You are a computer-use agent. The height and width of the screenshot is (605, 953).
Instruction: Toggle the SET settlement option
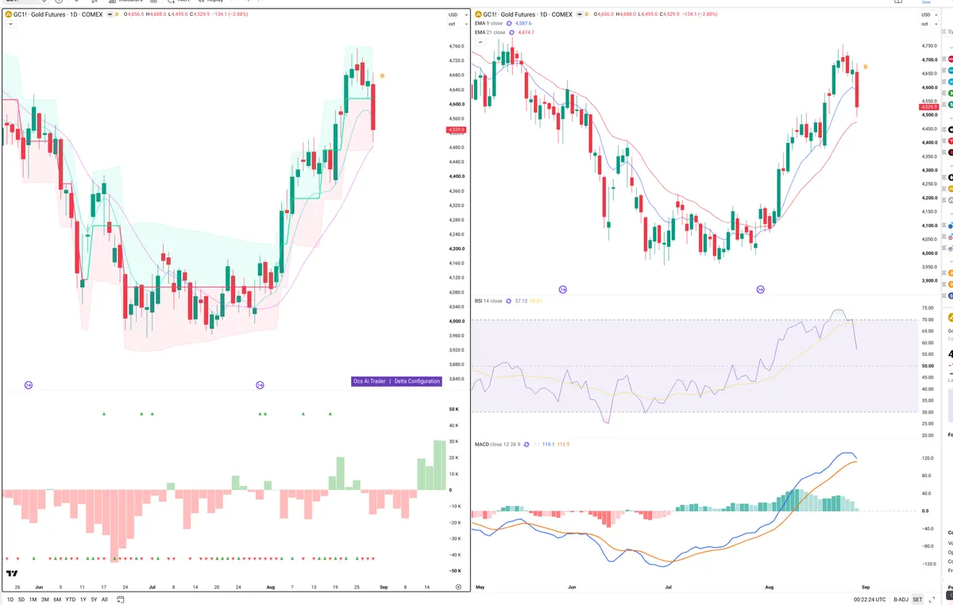917,599
